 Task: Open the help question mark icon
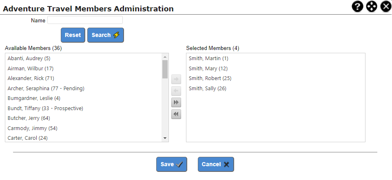[x=357, y=7]
